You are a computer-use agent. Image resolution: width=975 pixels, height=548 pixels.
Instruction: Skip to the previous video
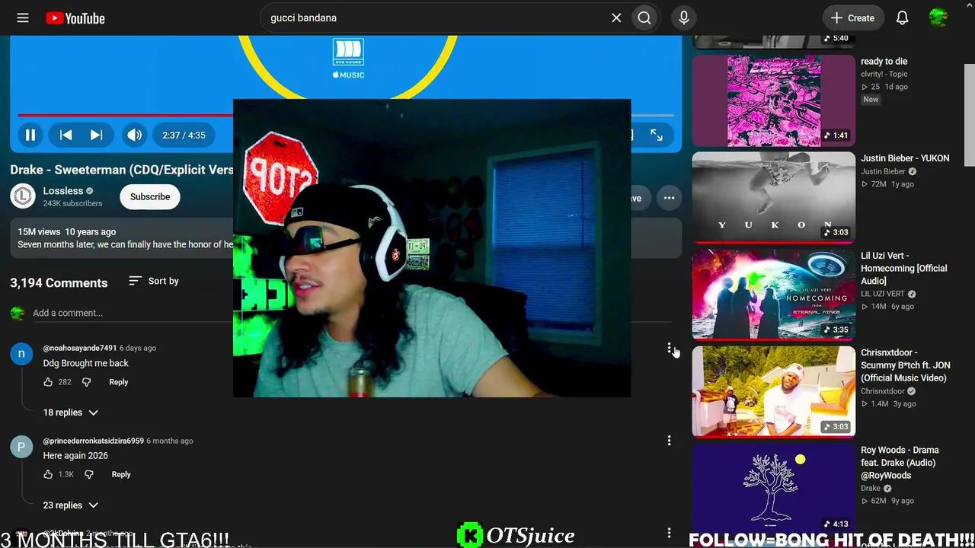point(66,135)
